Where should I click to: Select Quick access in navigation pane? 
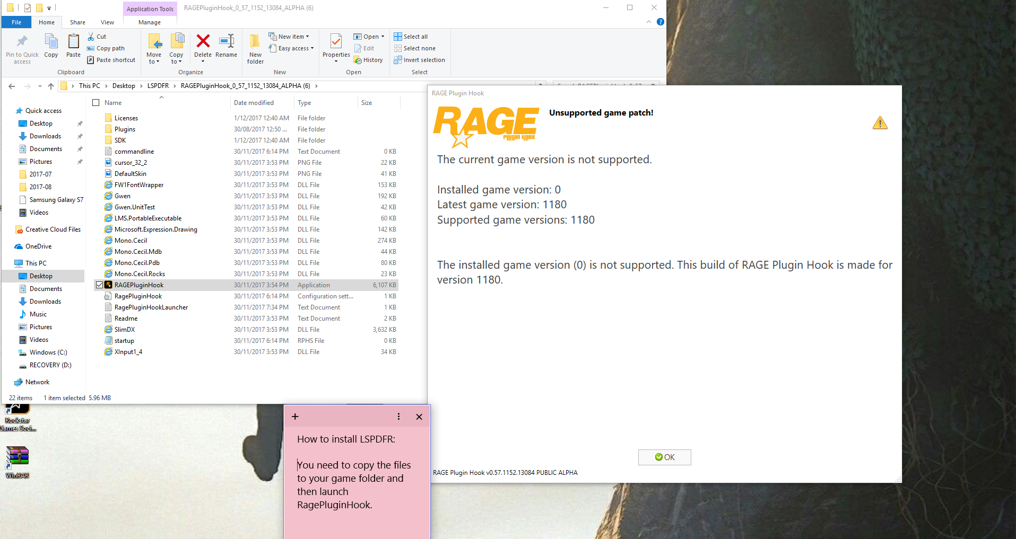(x=43, y=111)
